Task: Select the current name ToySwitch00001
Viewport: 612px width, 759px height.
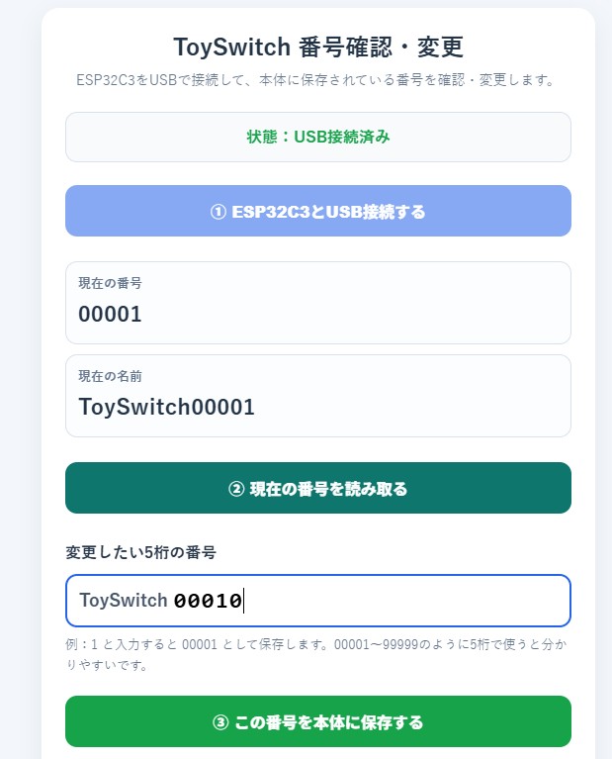Action: pos(166,407)
